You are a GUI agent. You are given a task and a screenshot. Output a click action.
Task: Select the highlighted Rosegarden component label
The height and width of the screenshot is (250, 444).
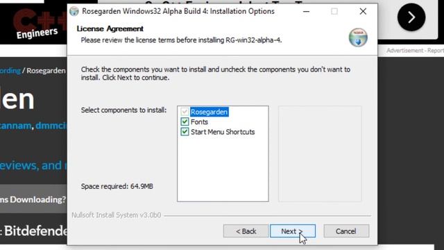[x=210, y=112]
